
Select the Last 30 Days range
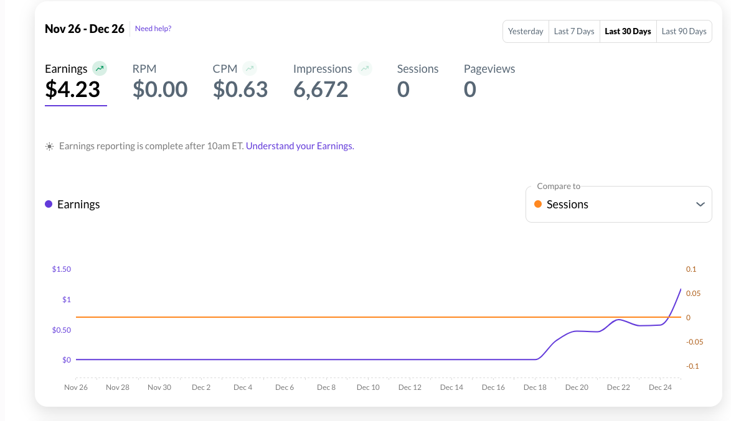click(628, 31)
